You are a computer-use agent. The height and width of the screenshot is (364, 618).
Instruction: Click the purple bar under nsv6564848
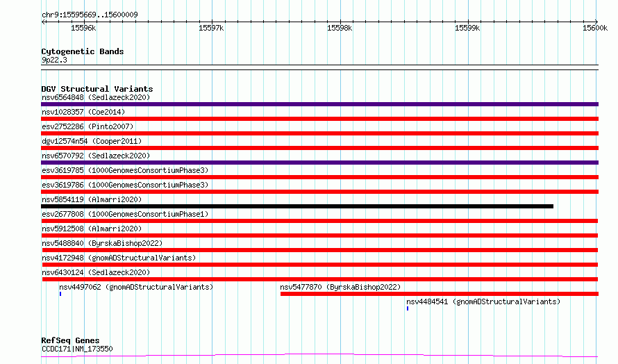(x=319, y=104)
